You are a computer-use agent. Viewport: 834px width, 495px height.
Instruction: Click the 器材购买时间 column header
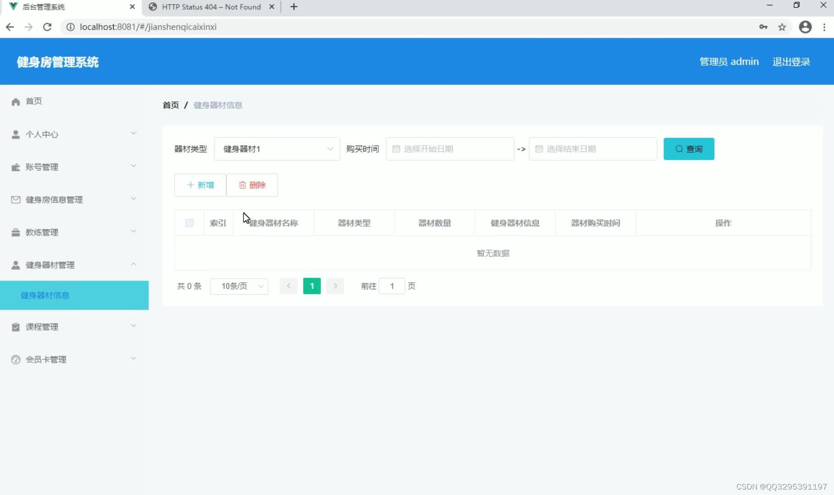click(x=596, y=223)
